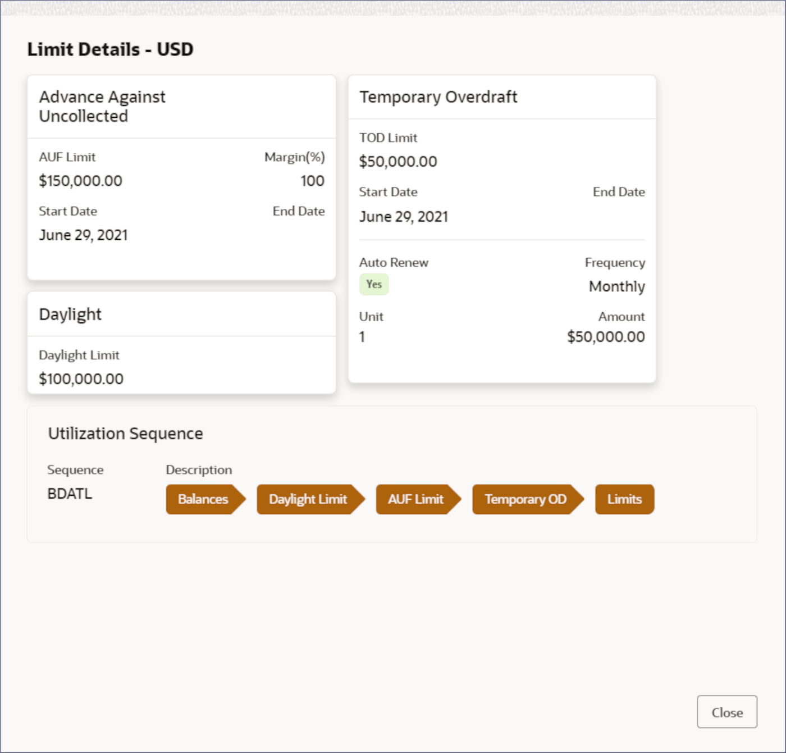Screen dimensions: 786x753
Task: Select the Balances sequence chip
Action: point(203,499)
